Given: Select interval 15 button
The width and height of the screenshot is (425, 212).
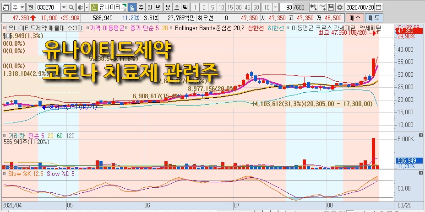Looking at the screenshot, I should (x=230, y=7).
